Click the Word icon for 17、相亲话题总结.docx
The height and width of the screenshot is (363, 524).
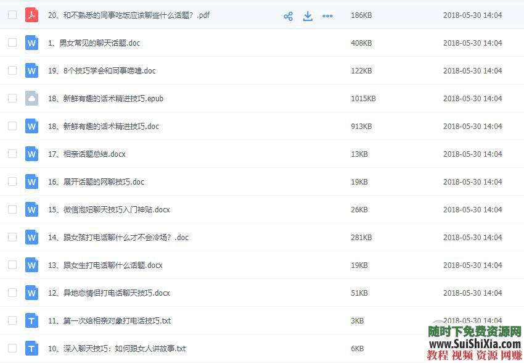tap(31, 154)
